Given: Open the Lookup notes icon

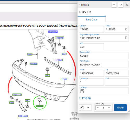Looking at the screenshot, I should [82, 91].
